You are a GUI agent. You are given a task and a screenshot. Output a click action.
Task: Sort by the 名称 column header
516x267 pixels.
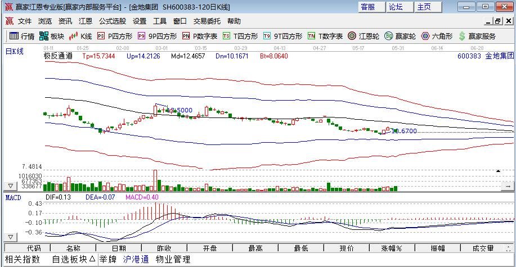coord(73,248)
